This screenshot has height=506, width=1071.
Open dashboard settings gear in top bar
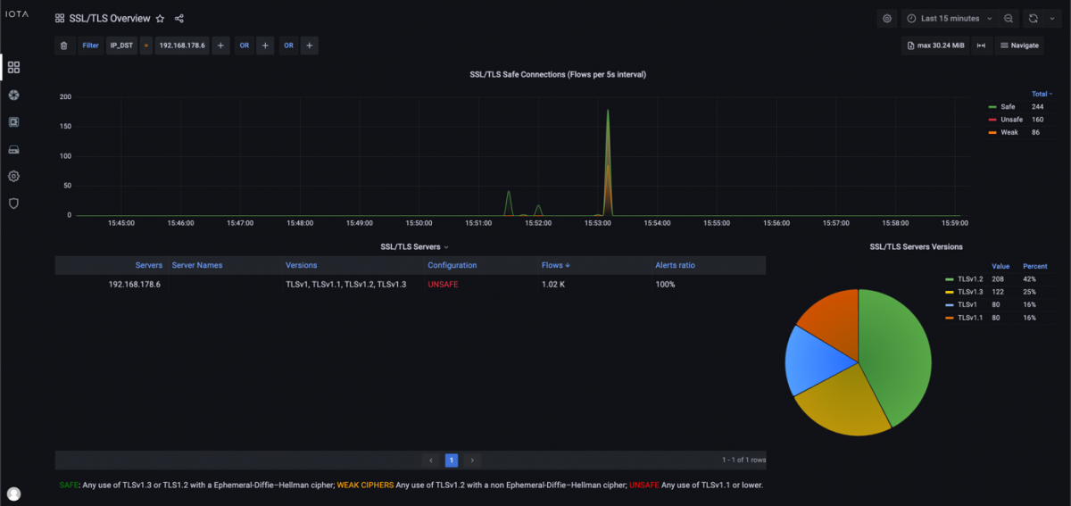(886, 19)
